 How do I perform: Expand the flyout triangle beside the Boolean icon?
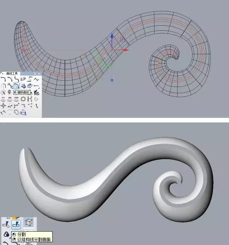pos(10,238)
